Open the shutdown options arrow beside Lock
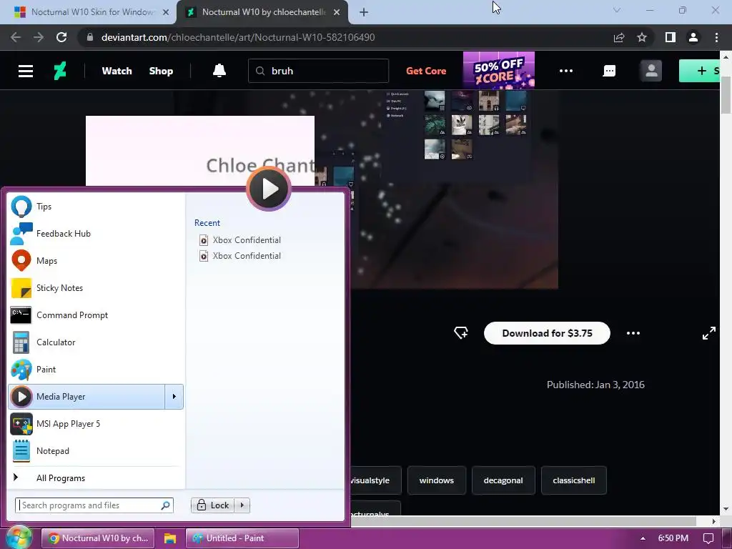This screenshot has width=732, height=549. tap(242, 505)
